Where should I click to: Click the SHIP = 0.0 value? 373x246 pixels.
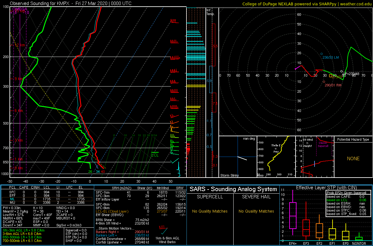(74, 240)
